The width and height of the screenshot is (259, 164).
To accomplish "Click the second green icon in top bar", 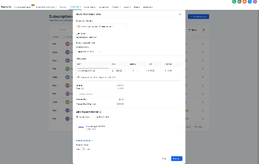I will coord(239,1).
